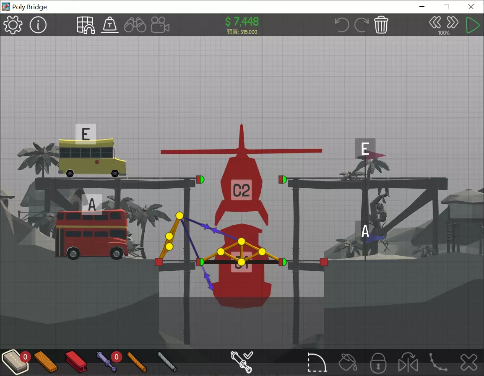Click the red double-decker bus labeled A
This screenshot has height=376, width=484.
92,234
